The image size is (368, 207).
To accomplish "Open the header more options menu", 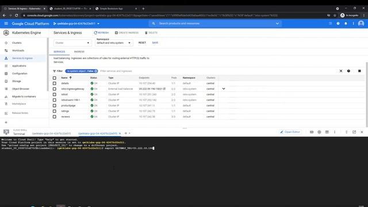I will click(353, 24).
